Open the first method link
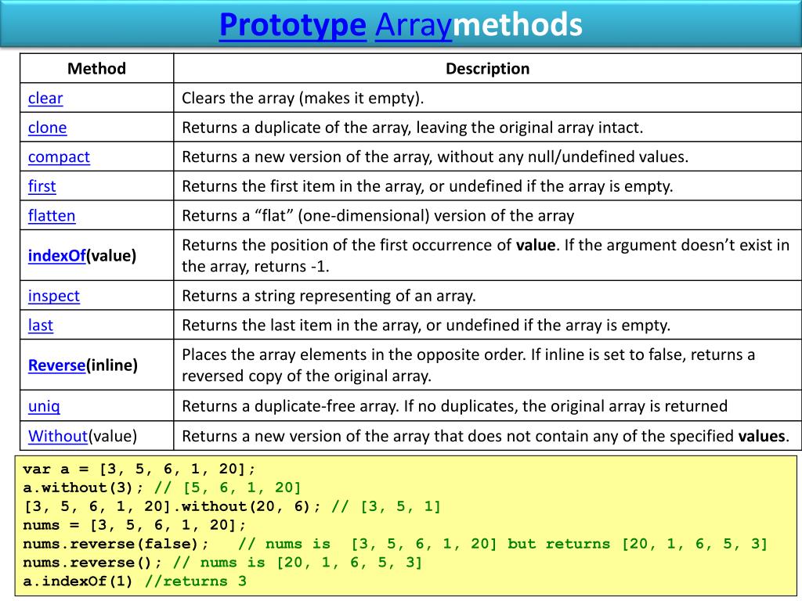Image resolution: width=802 pixels, height=601 pixels. 42,186
